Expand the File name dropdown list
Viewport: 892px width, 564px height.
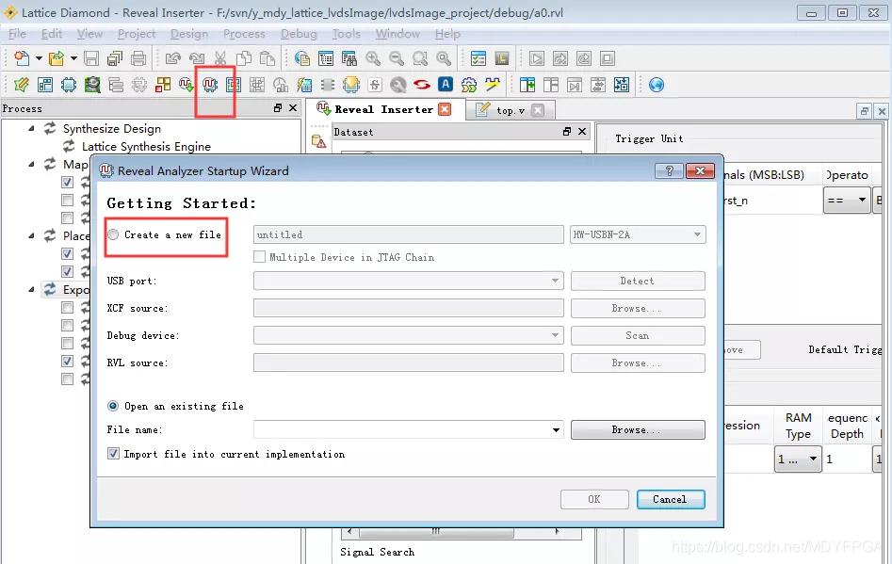(x=556, y=429)
